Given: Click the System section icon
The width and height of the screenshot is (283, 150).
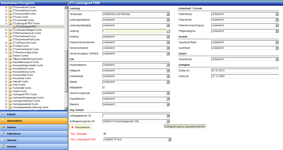Looking at the screenshot, I should 3,127.
